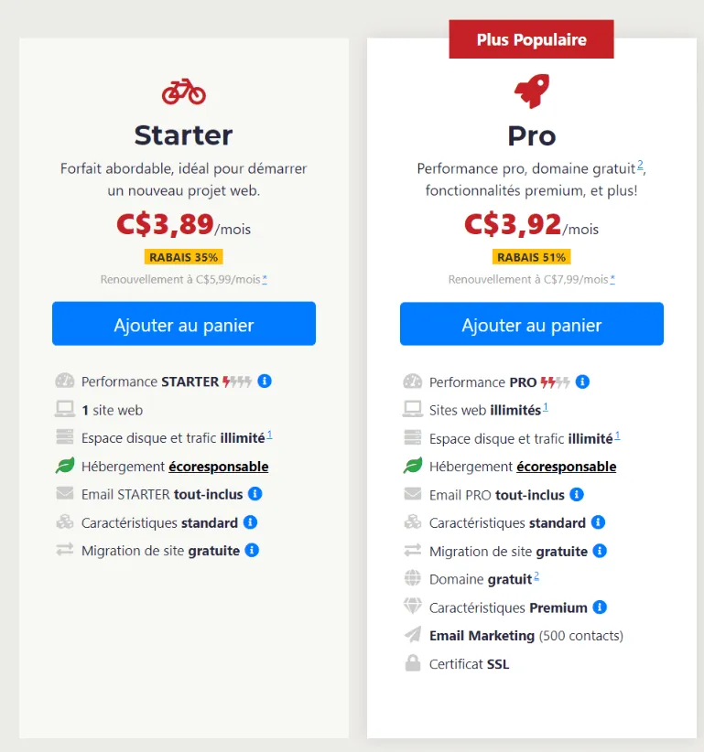This screenshot has width=704, height=752.
Task: Click the info icon beside Performance PRO
Action: [582, 381]
